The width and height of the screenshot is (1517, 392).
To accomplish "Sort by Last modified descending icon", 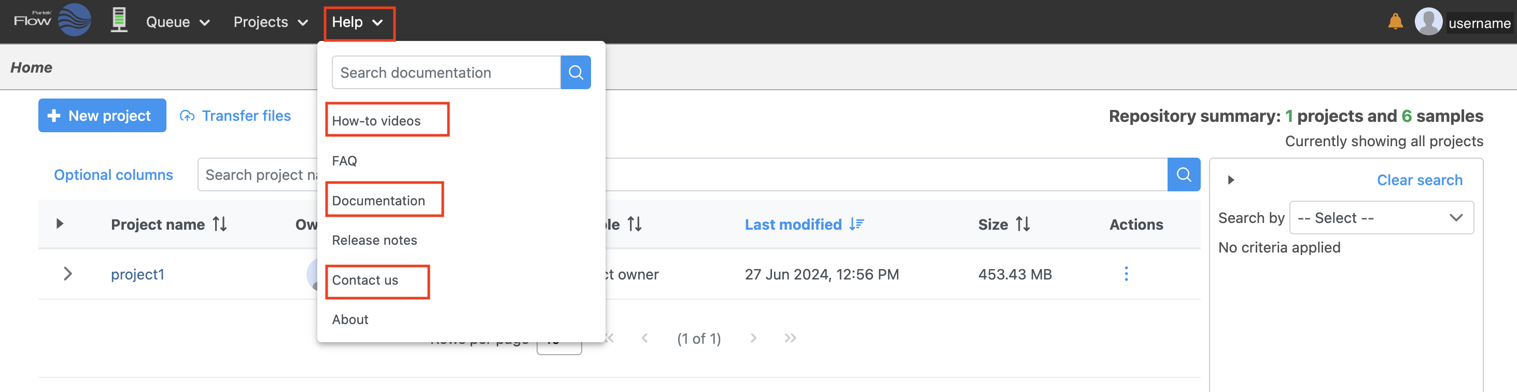I will pyautogui.click(x=857, y=224).
